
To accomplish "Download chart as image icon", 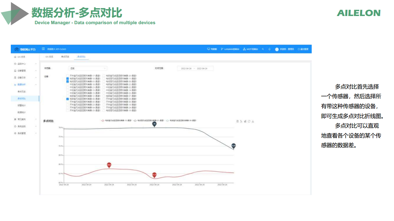I will click(253, 121).
